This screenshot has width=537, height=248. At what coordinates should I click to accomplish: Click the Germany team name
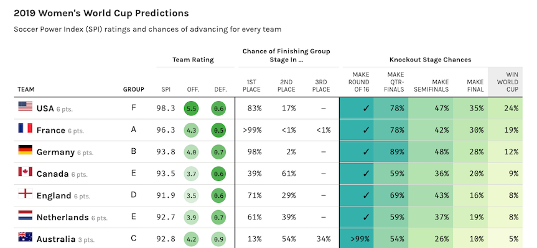click(x=55, y=152)
